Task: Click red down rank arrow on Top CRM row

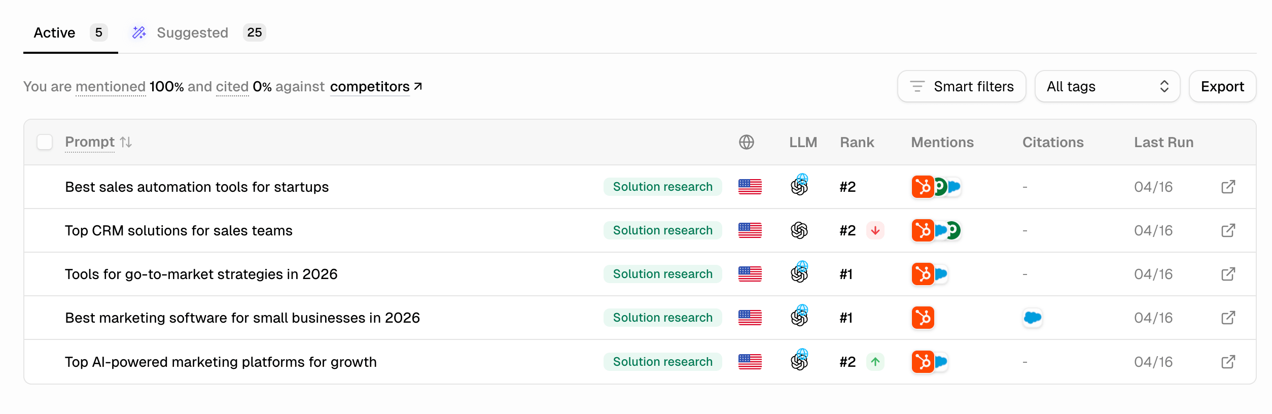Action: 875,230
